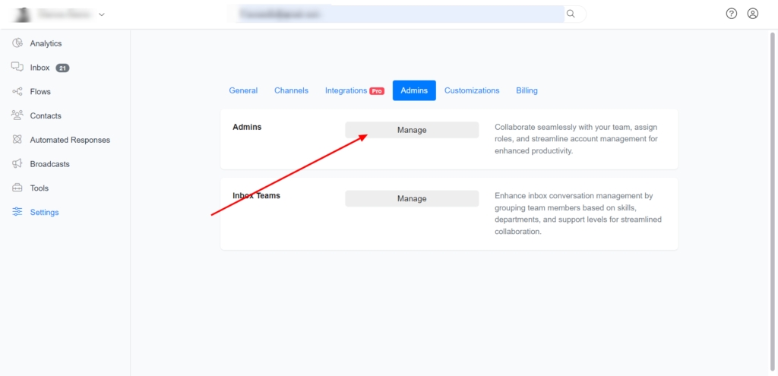This screenshot has width=778, height=376.
Task: Click the Settings sliders icon
Action: [17, 213]
